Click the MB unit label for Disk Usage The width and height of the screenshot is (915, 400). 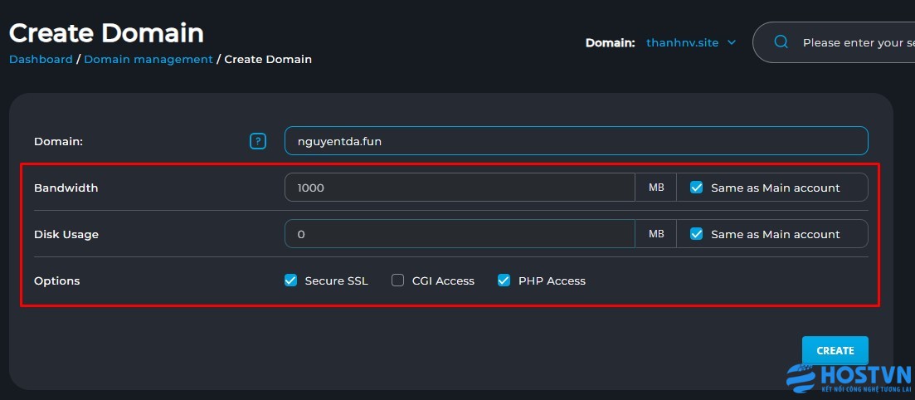[656, 234]
